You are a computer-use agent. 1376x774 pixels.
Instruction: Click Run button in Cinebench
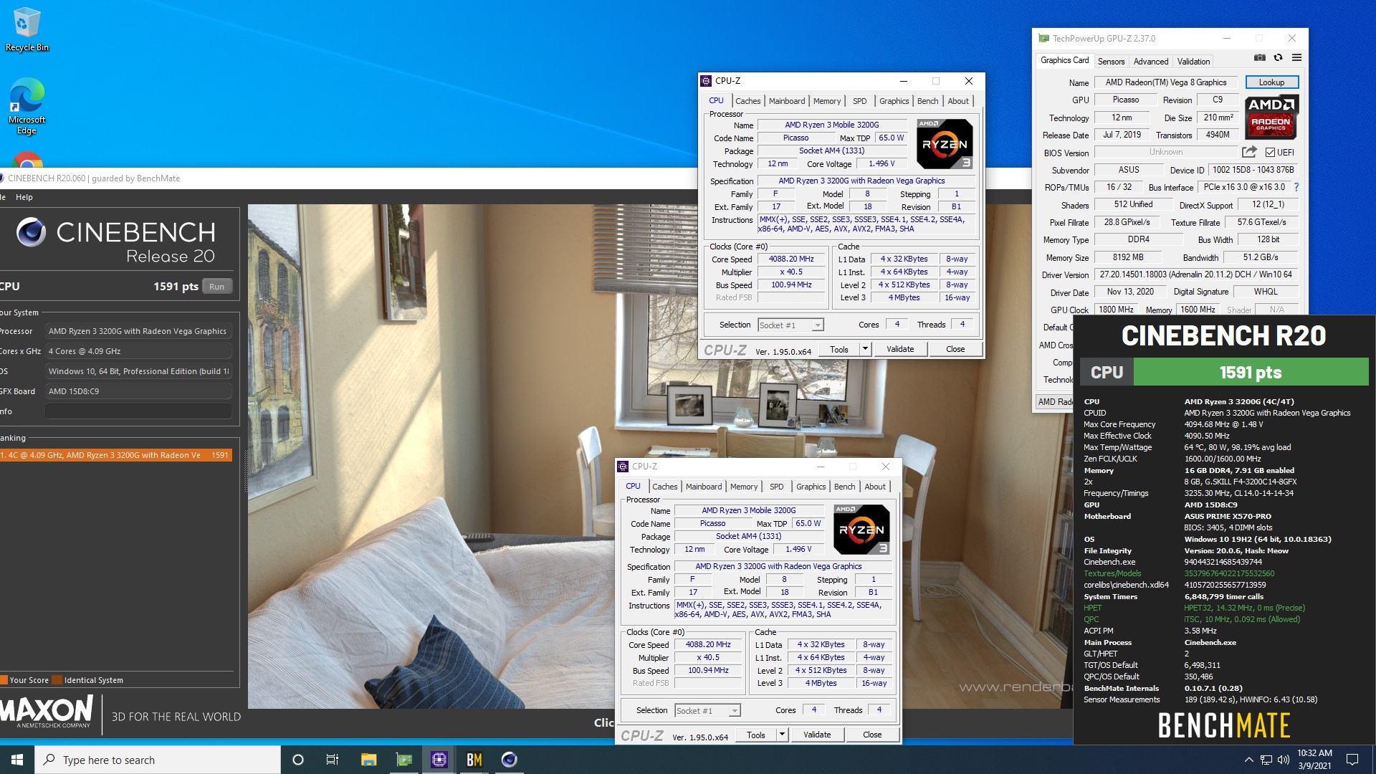(216, 287)
